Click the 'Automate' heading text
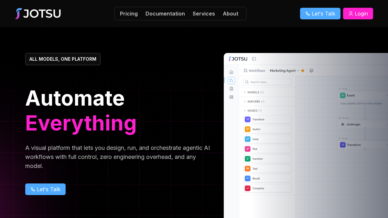This screenshot has width=388, height=218. click(75, 98)
